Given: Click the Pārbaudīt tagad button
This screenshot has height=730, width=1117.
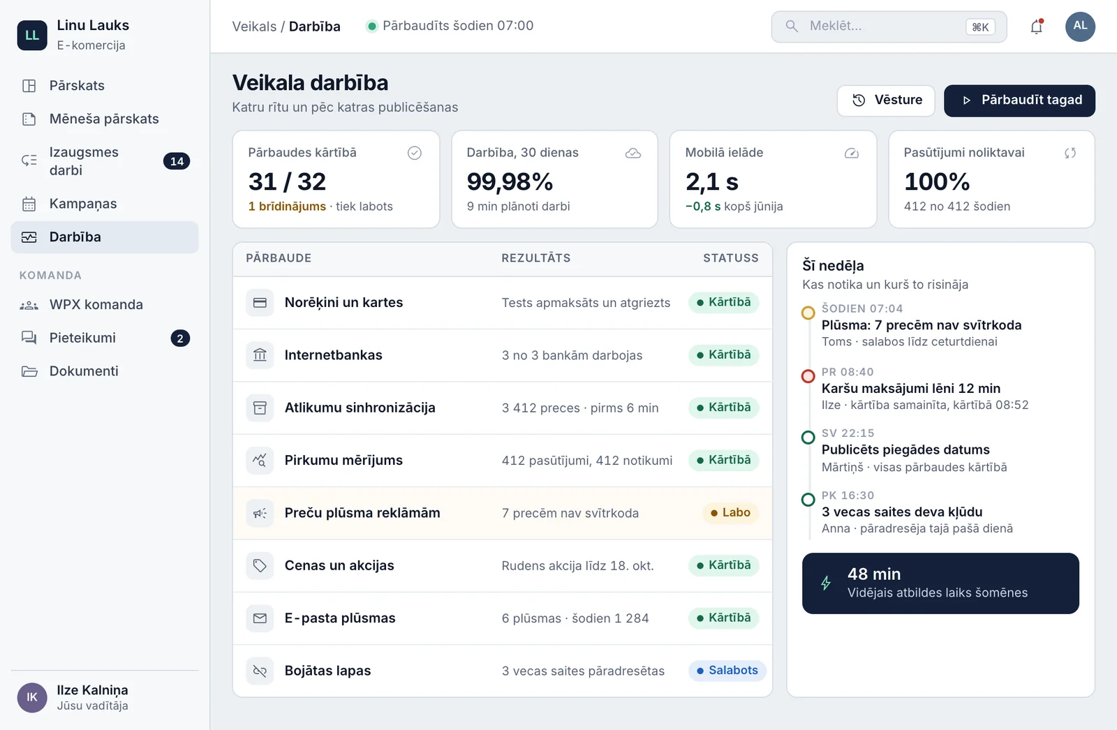Looking at the screenshot, I should 1019,100.
